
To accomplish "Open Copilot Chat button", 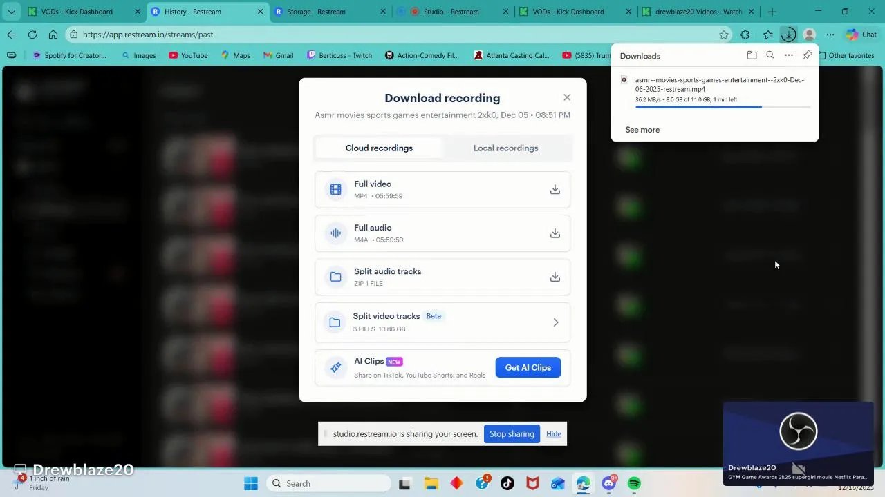I will 861,35.
